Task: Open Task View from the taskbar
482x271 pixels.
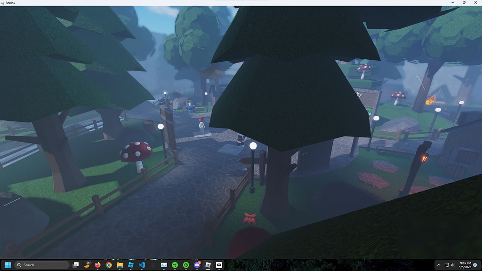Action: pos(76,265)
